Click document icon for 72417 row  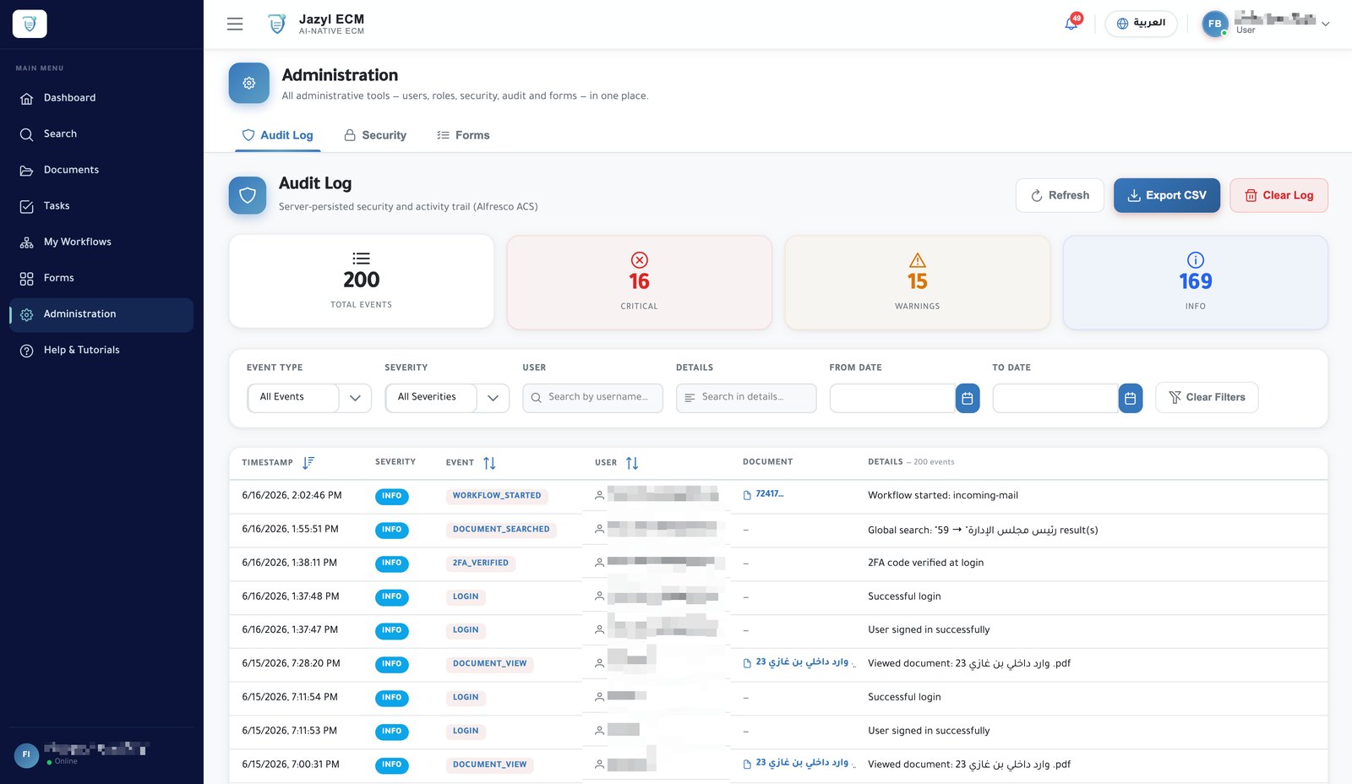coord(747,495)
